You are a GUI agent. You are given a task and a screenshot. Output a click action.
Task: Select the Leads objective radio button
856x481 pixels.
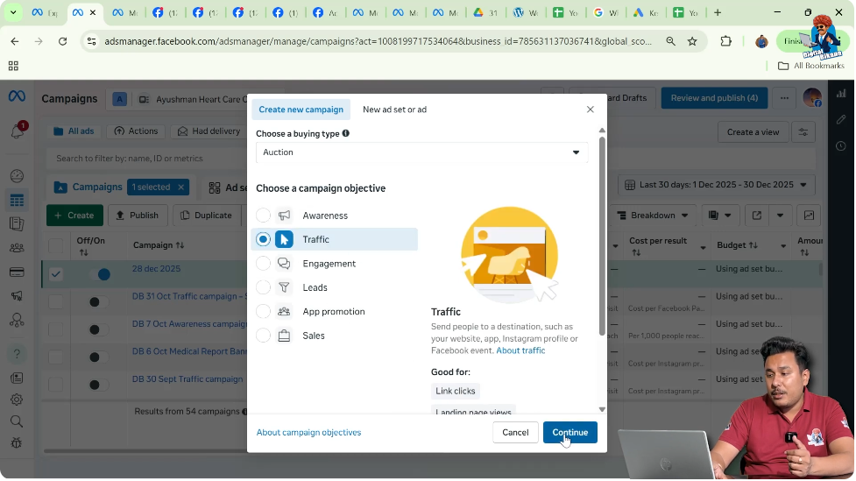(x=264, y=287)
